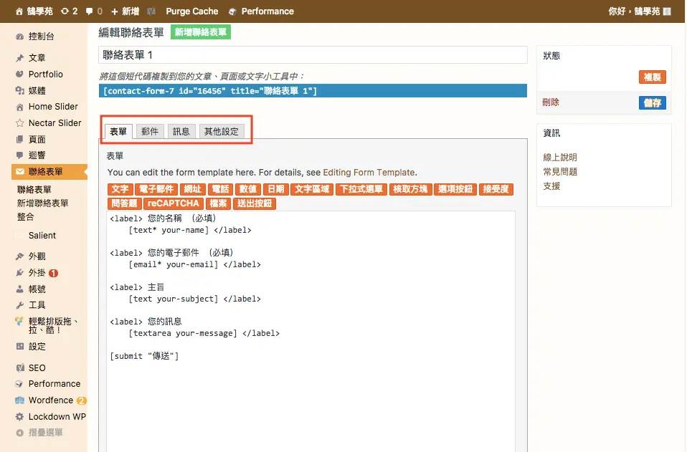Click inside the form template text area
687x452 pixels.
[311, 331]
